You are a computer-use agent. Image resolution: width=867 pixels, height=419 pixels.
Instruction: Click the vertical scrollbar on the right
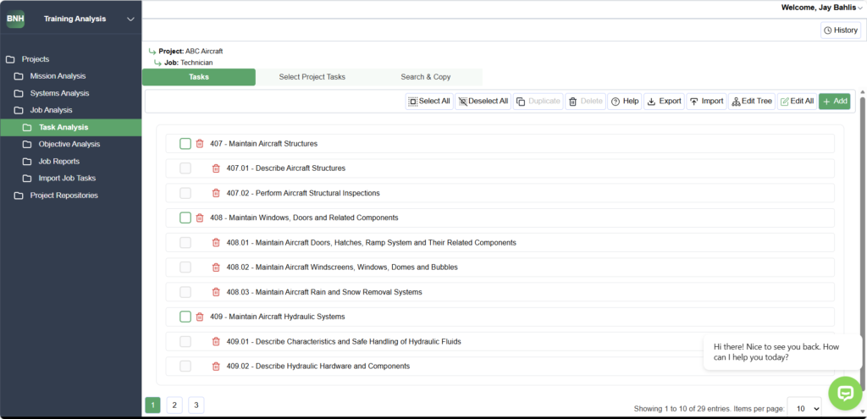(862, 212)
